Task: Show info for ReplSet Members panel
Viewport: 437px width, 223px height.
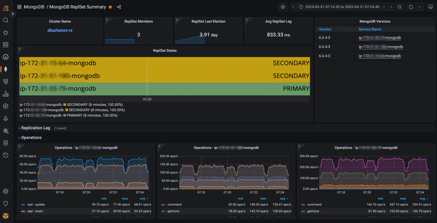Action: pyautogui.click(x=107, y=19)
